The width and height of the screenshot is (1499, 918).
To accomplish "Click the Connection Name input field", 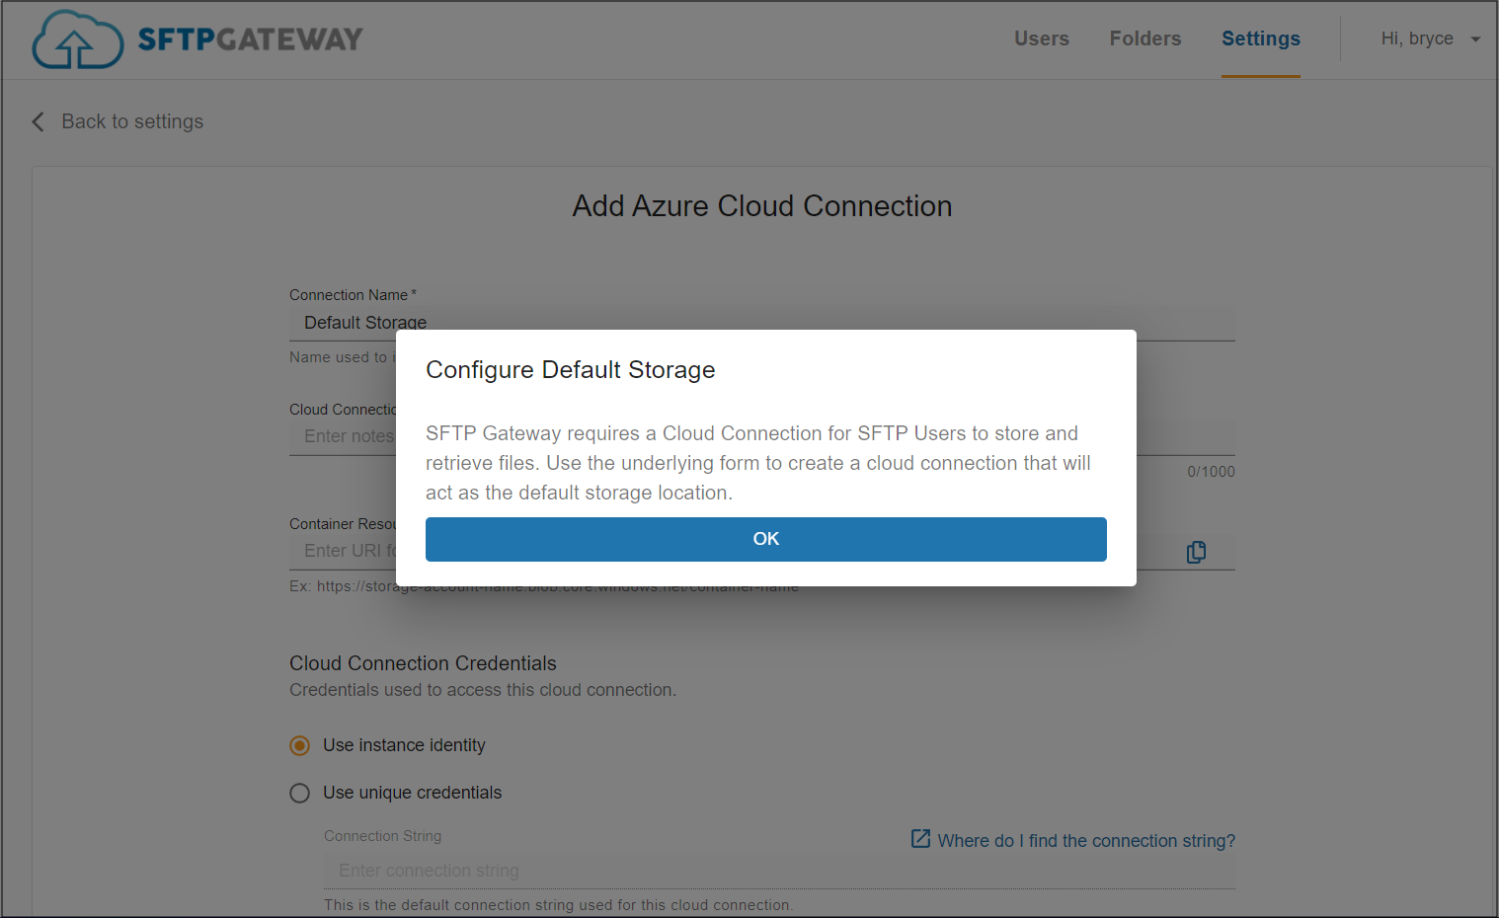I will 762,323.
